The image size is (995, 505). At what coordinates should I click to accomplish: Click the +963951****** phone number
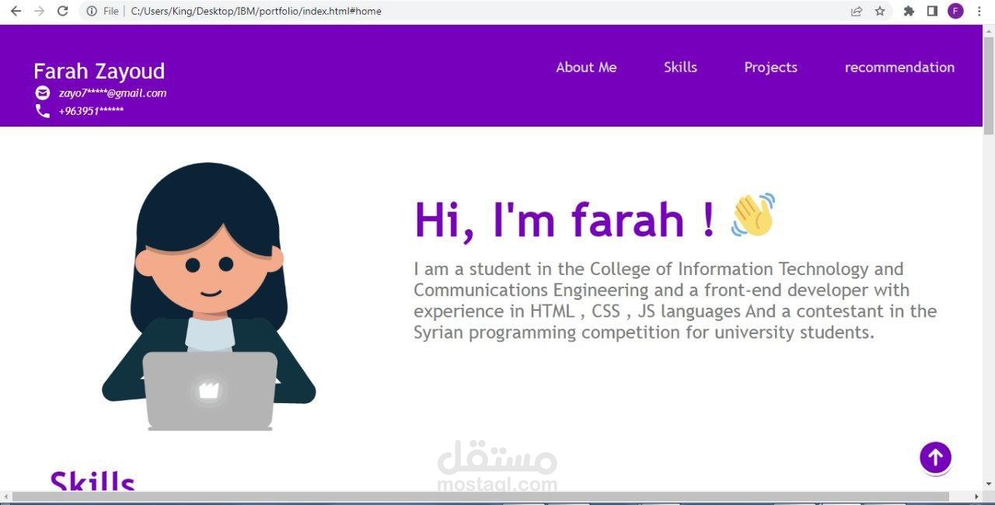point(91,111)
